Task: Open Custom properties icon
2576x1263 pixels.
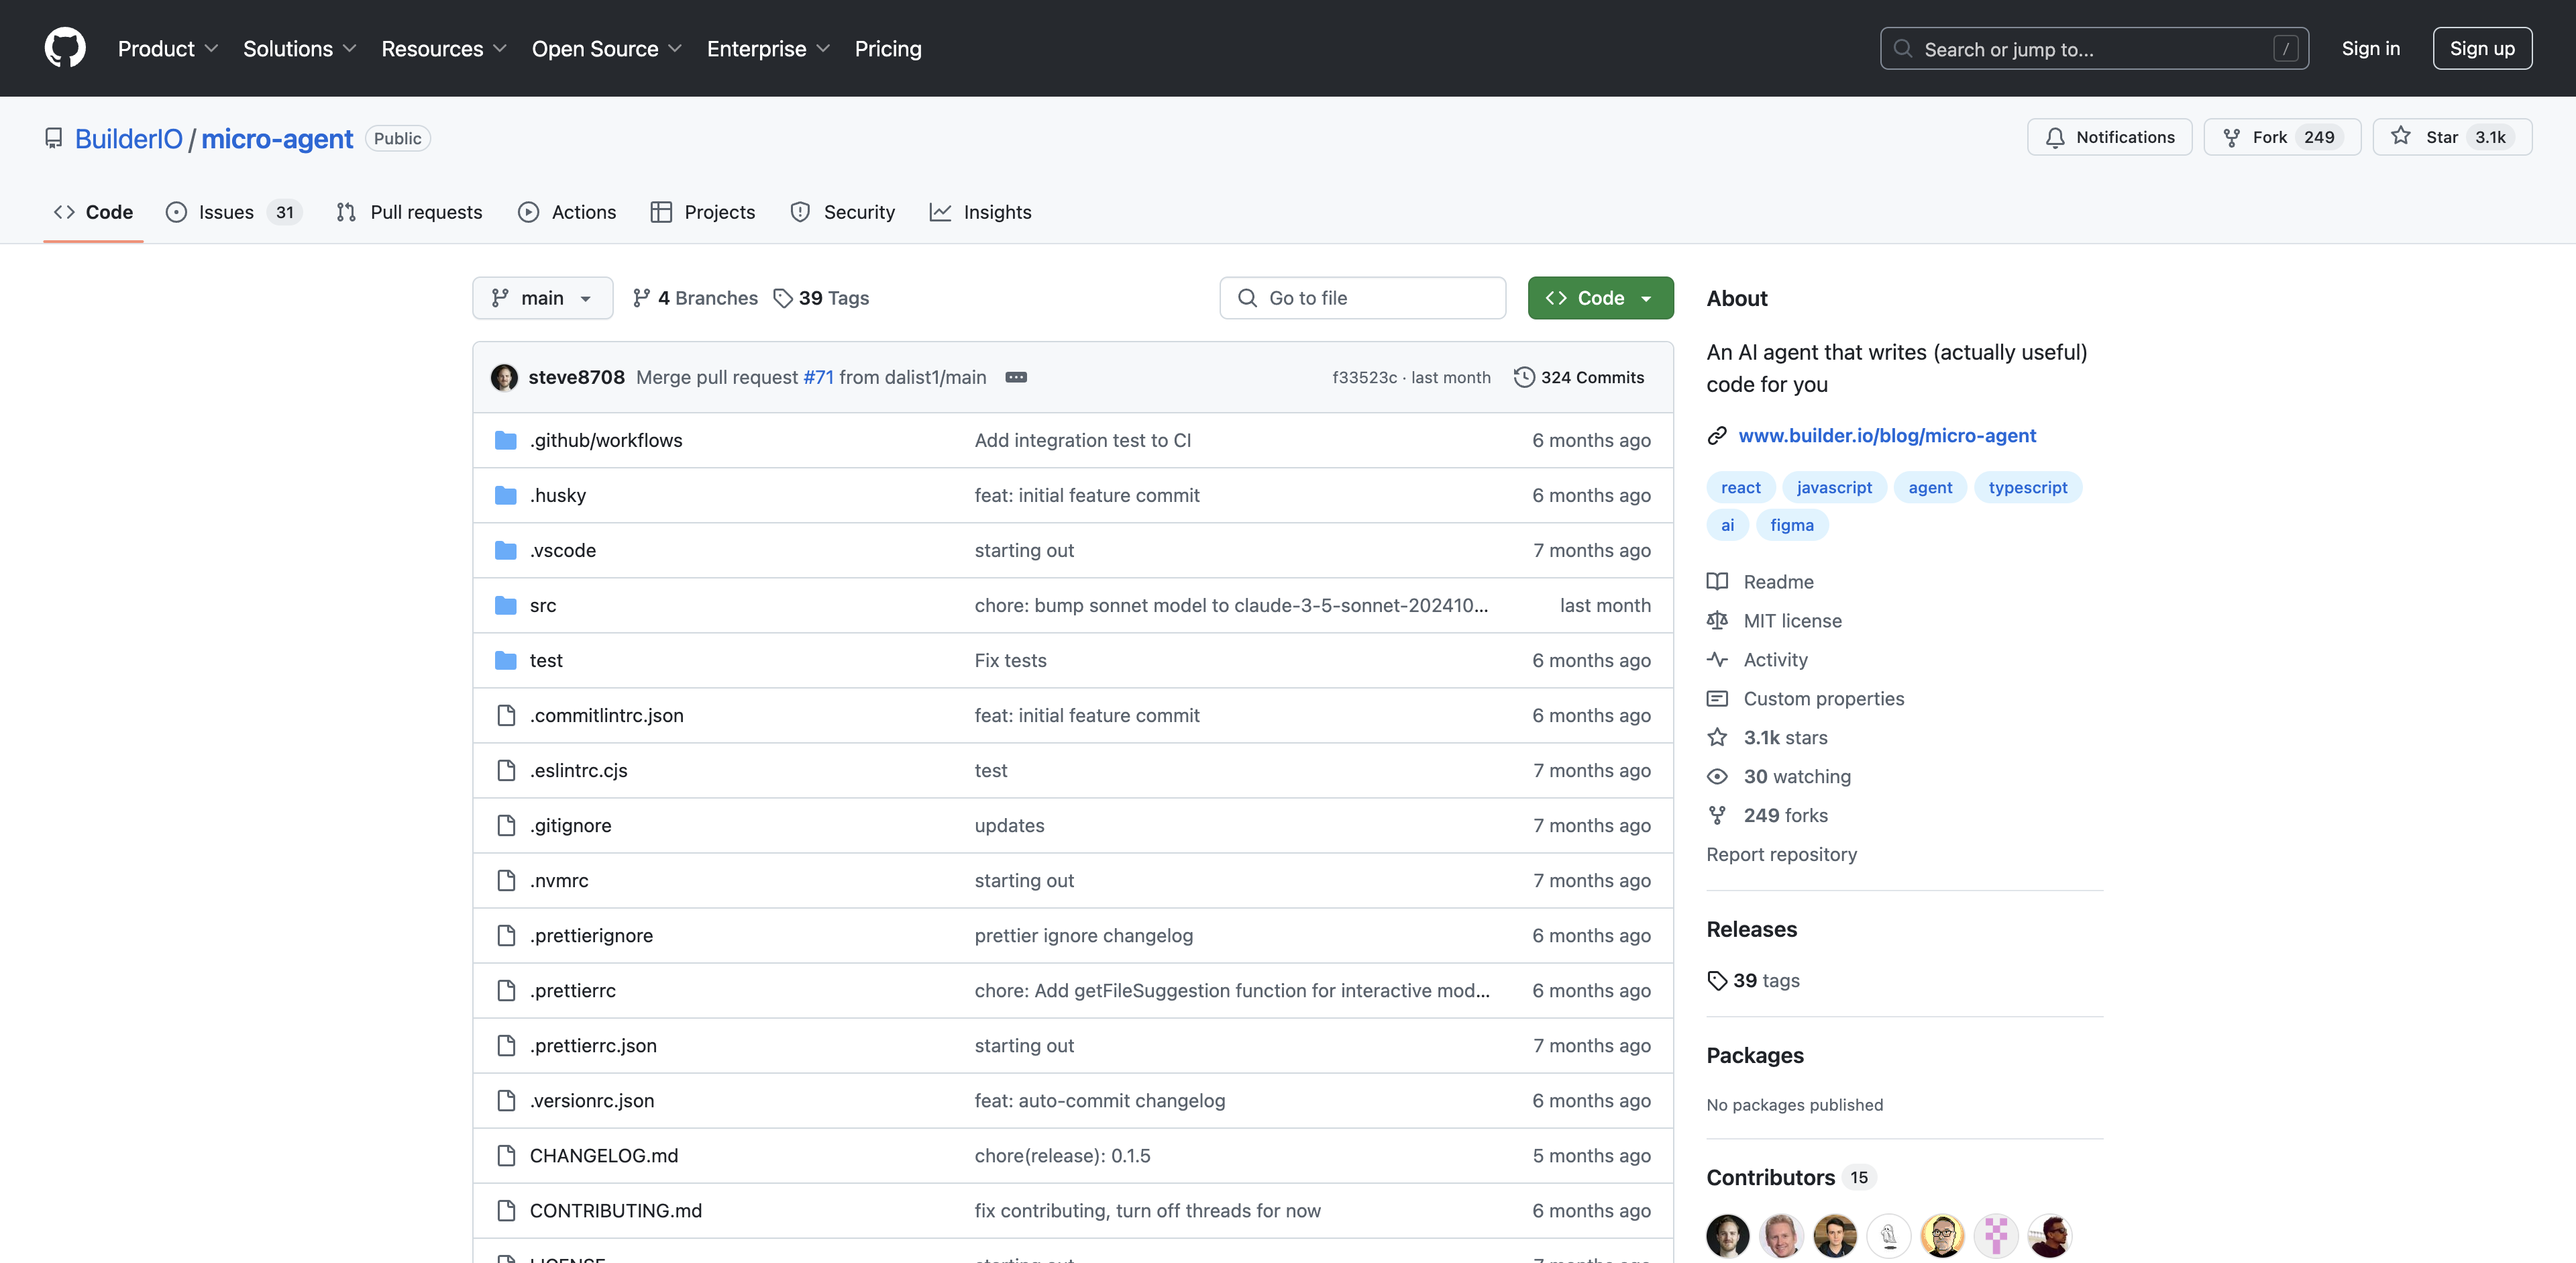Action: [x=1717, y=698]
